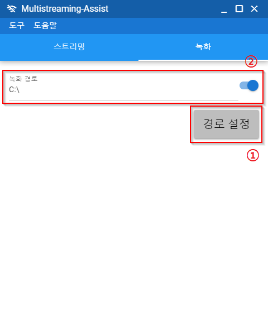Maximize the Multistreaming-Assist window
This screenshot has height=335, width=268.
pyautogui.click(x=239, y=9)
